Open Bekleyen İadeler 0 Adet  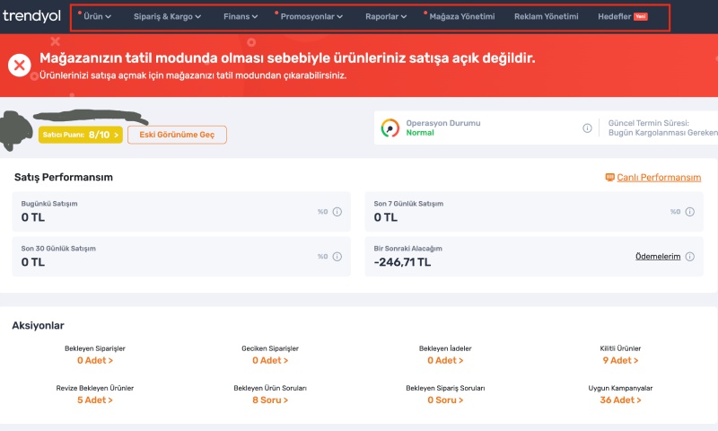click(x=445, y=360)
